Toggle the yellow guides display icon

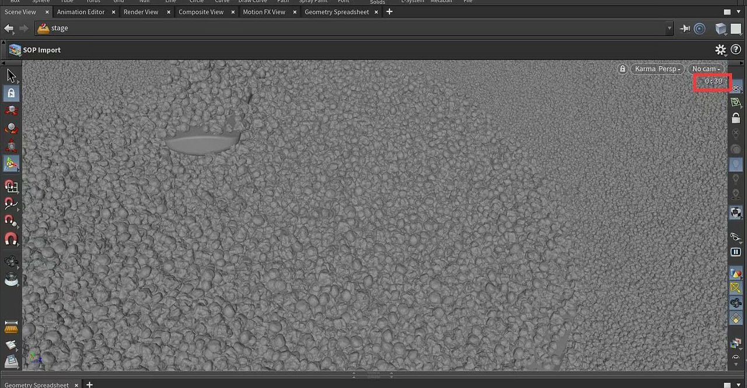click(736, 288)
